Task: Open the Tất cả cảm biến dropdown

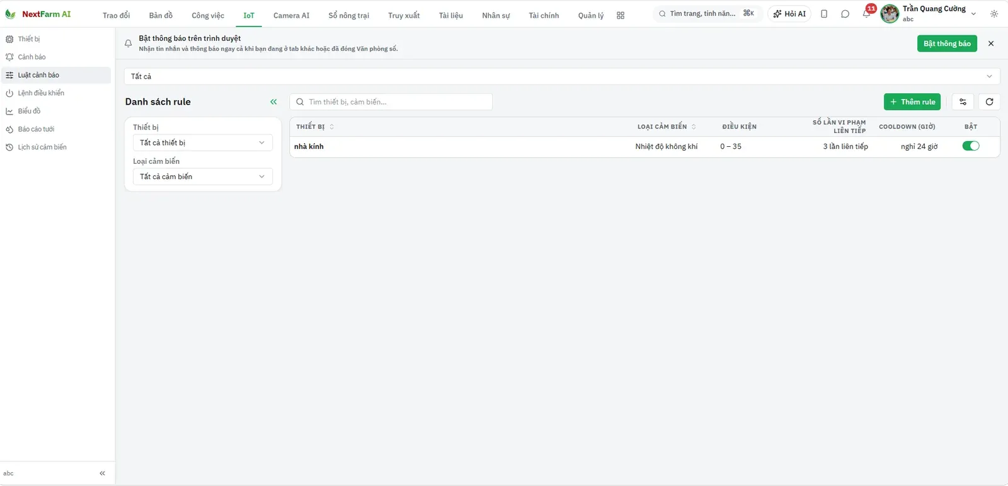Action: click(x=203, y=177)
